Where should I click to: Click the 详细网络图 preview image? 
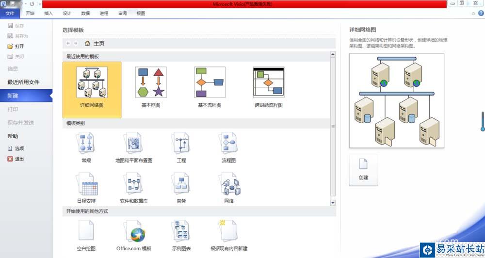pyautogui.click(x=397, y=100)
